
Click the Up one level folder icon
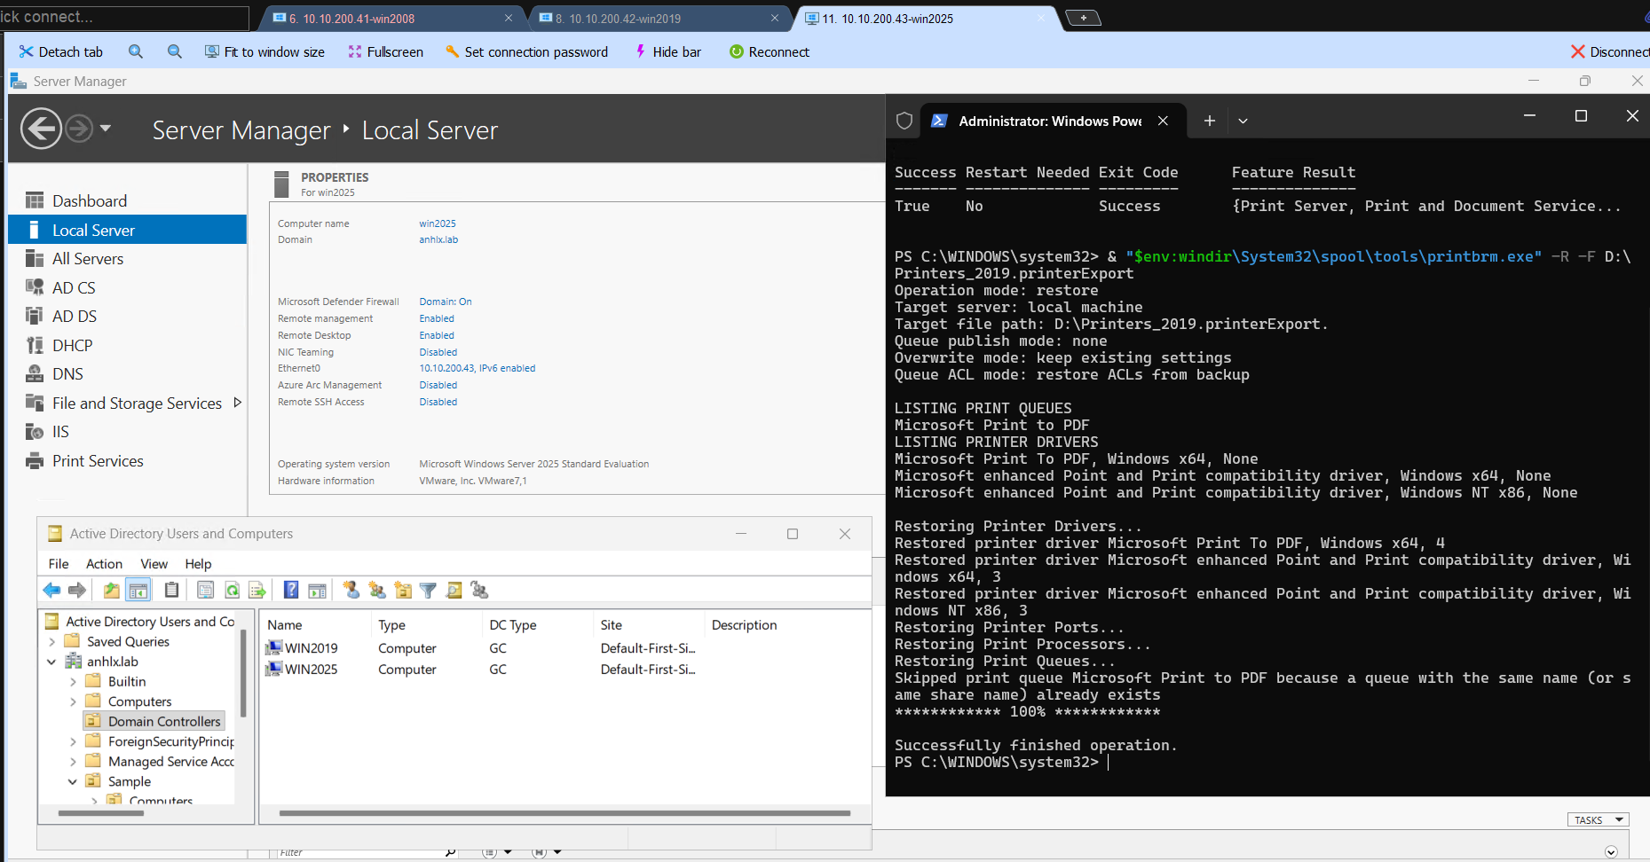coord(111,590)
